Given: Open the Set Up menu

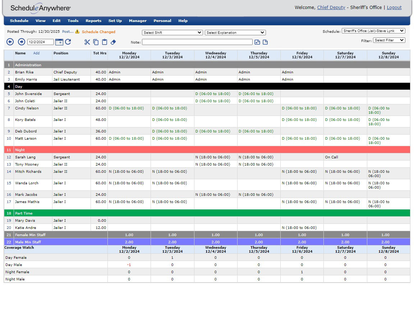Looking at the screenshot, I should (115, 21).
